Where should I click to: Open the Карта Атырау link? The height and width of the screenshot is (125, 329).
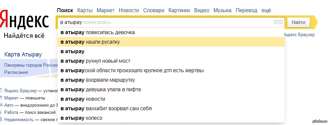coord(23,55)
